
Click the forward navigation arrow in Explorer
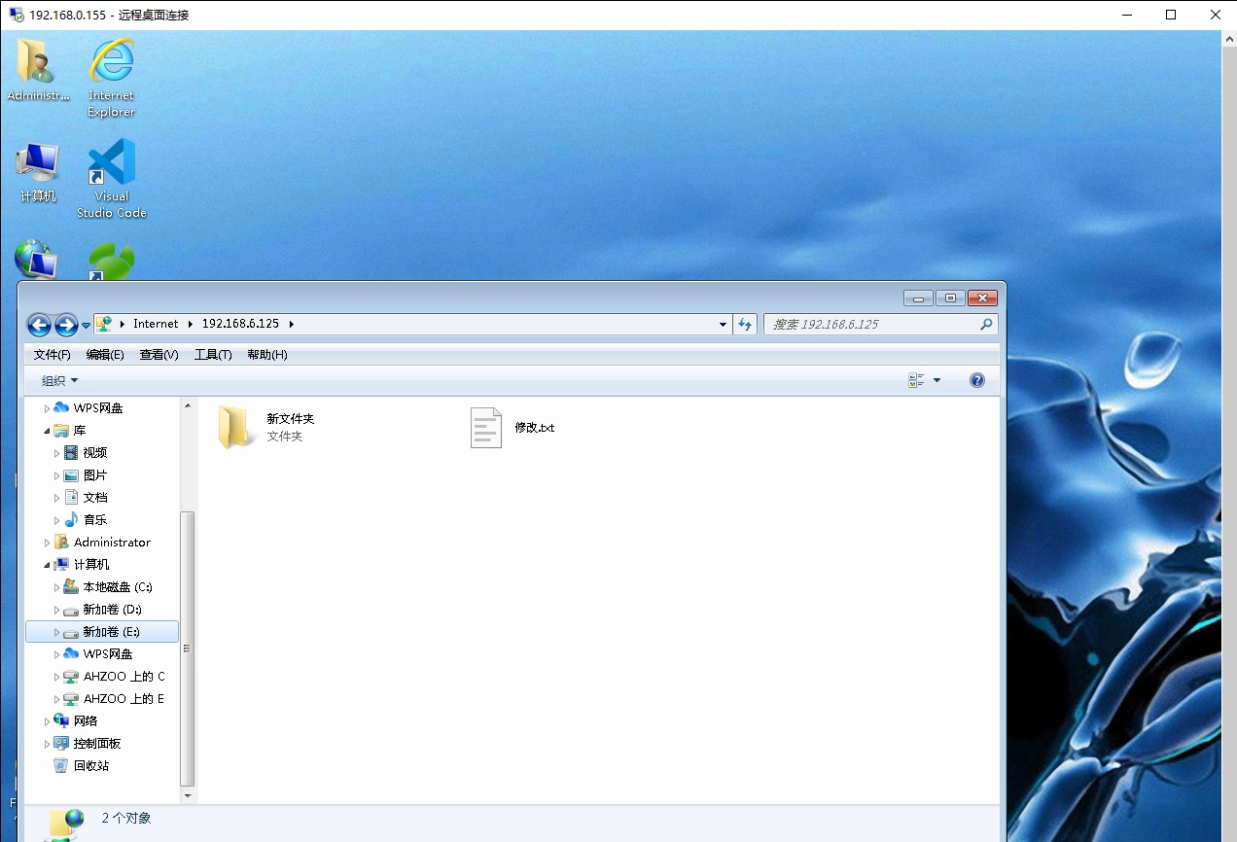(x=66, y=325)
